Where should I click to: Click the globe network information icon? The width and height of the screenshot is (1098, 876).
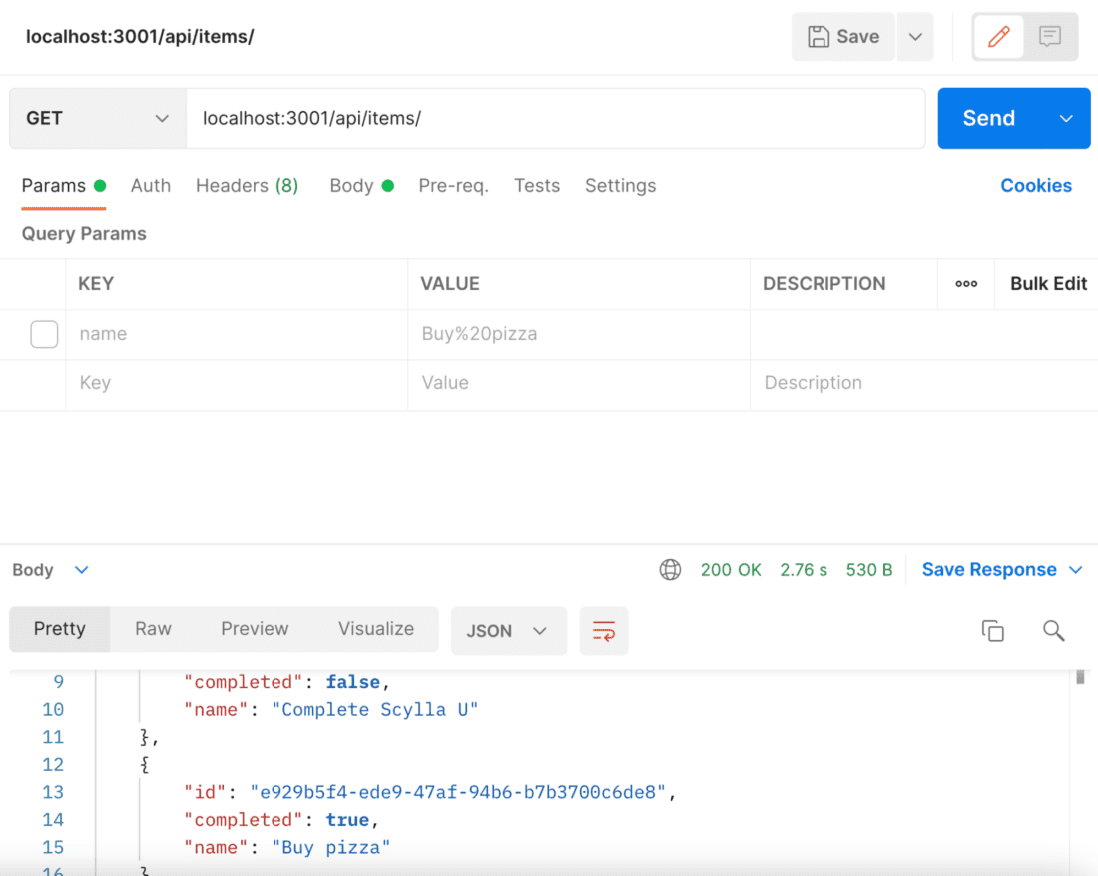670,569
